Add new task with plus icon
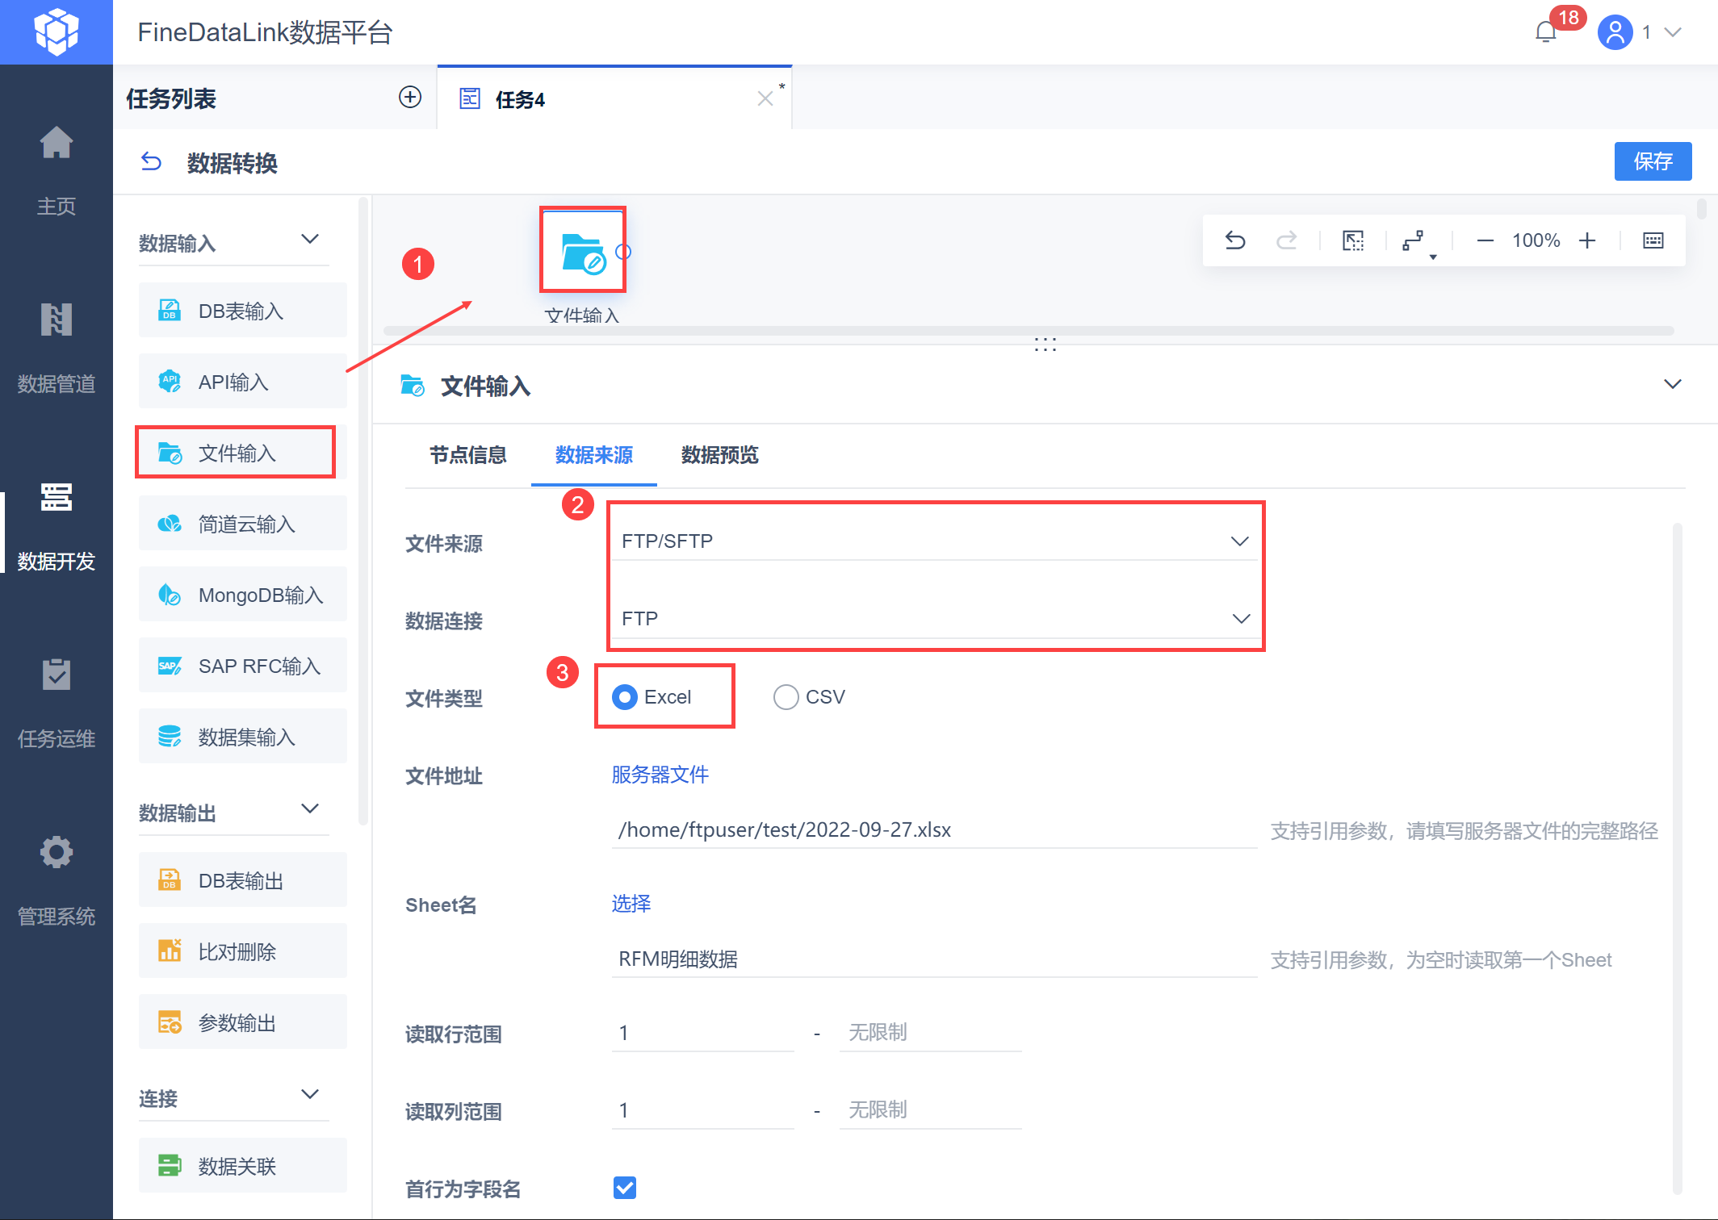The image size is (1718, 1220). (410, 98)
